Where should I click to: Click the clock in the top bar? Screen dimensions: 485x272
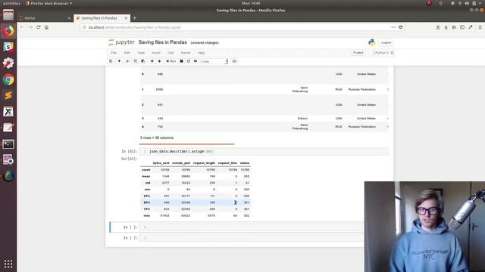pos(251,3)
